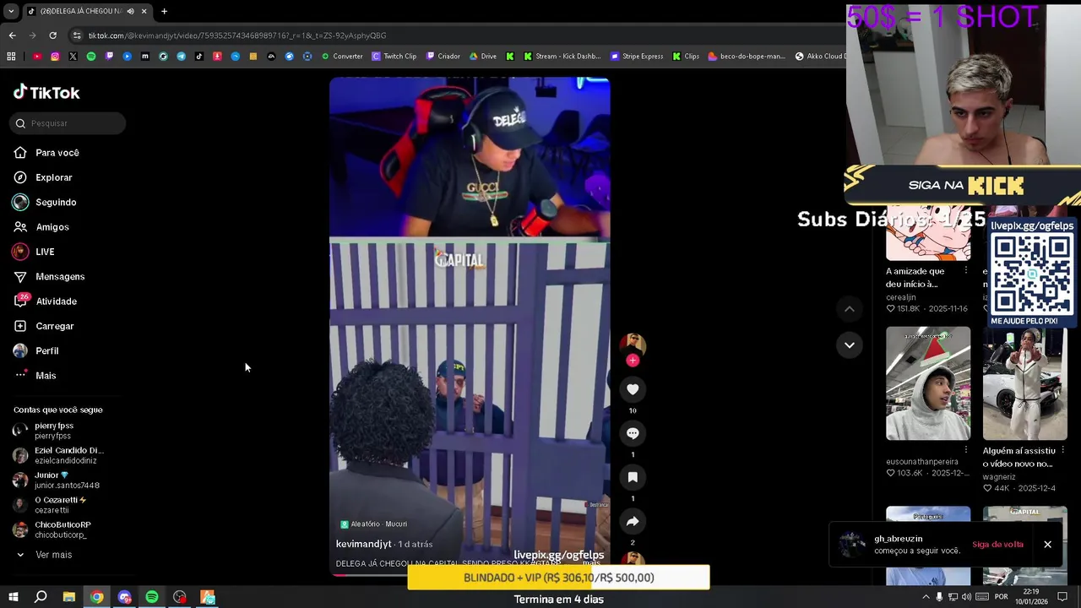Go to the next video with the down arrow

(850, 345)
